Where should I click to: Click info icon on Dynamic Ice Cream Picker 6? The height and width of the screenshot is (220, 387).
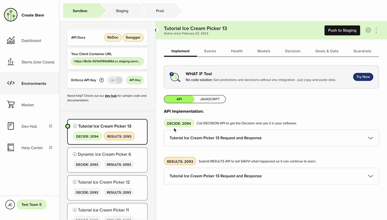coord(75,154)
